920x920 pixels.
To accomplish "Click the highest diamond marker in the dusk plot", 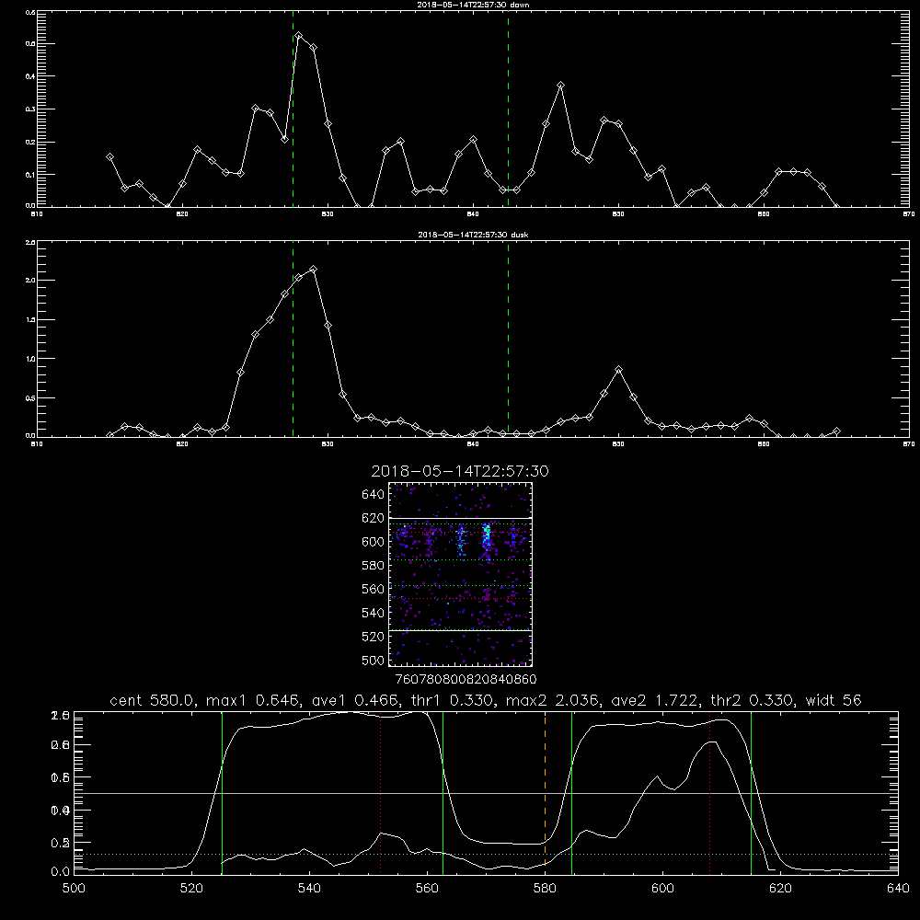I will coord(314,270).
